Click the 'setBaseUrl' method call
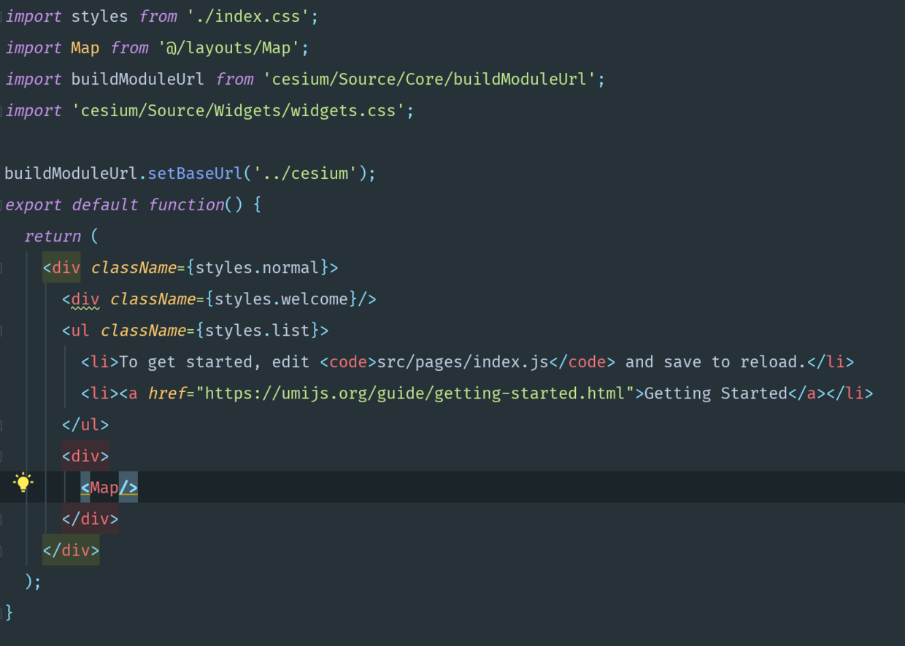Image resolution: width=905 pixels, height=646 pixels. (x=195, y=174)
